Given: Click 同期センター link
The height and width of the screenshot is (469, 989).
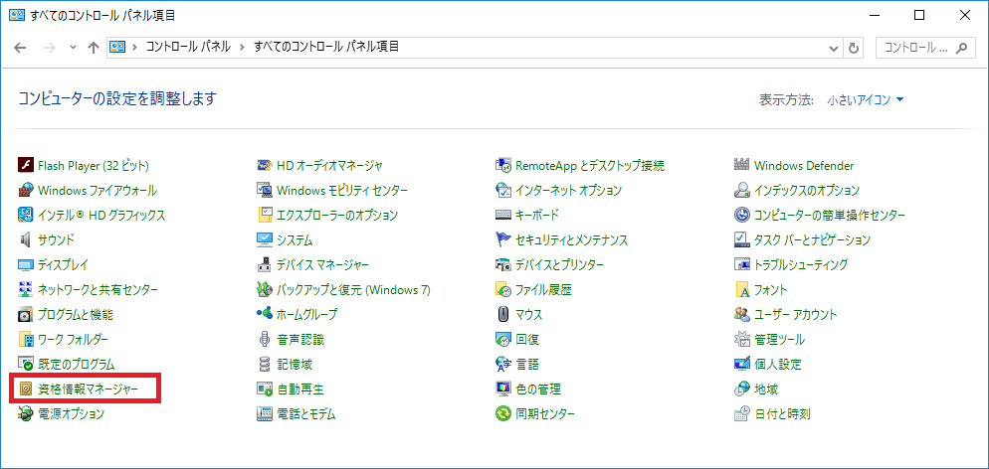Looking at the screenshot, I should coord(545,413).
